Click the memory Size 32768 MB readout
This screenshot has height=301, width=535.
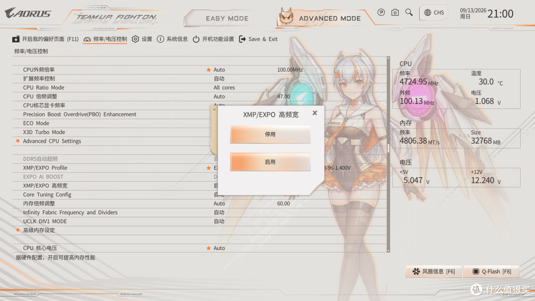485,141
